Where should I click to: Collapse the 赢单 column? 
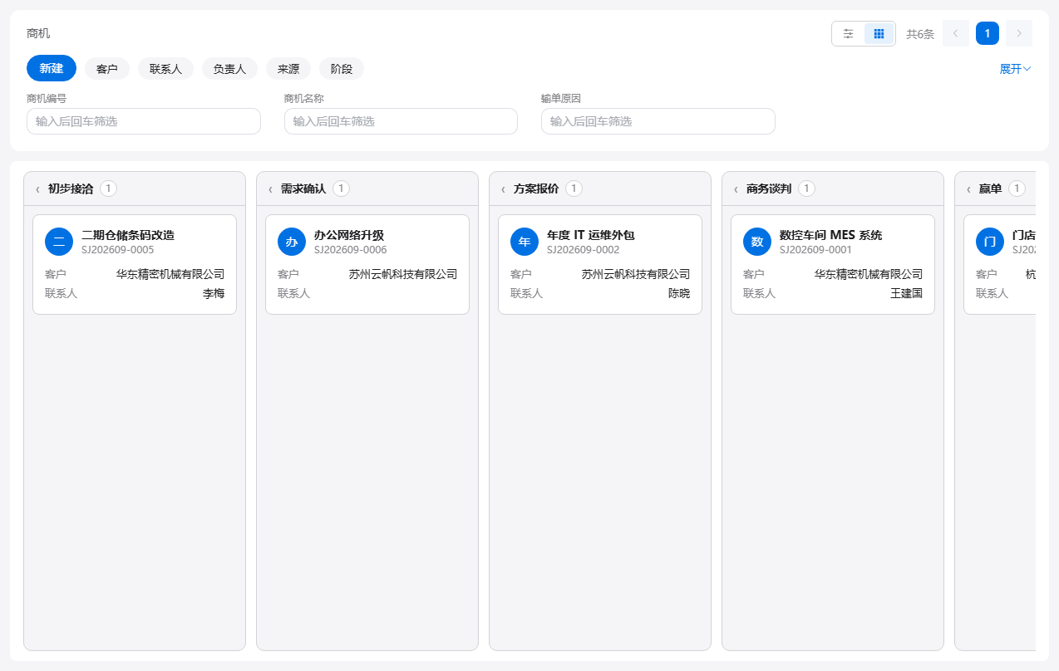968,189
